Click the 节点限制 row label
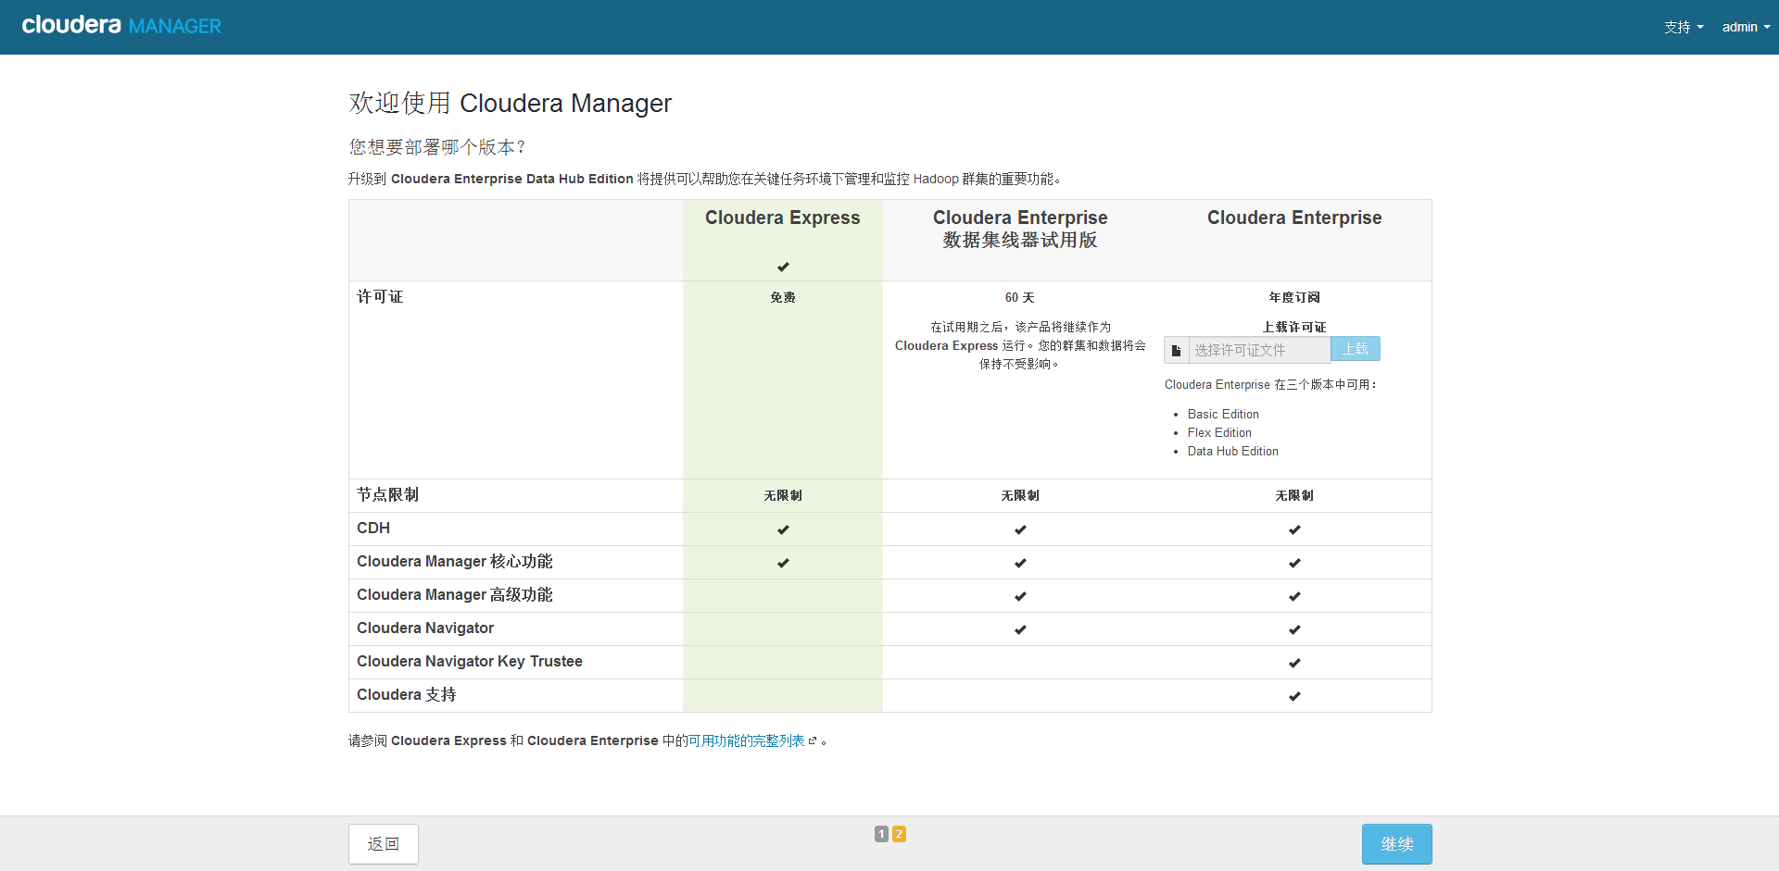Viewport: 1779px width, 871px height. 388,494
